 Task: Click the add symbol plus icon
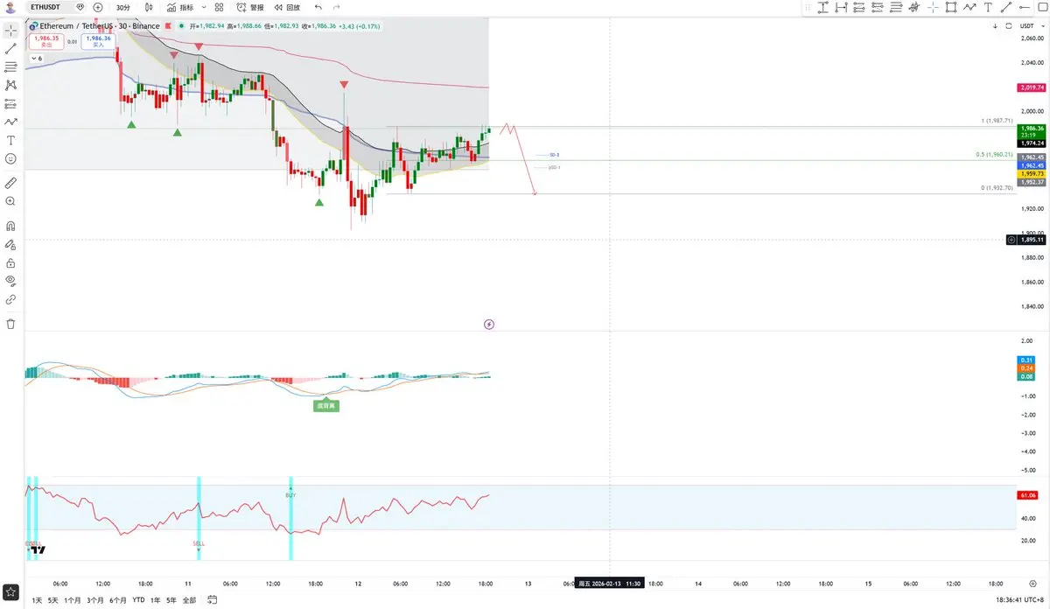[97, 7]
